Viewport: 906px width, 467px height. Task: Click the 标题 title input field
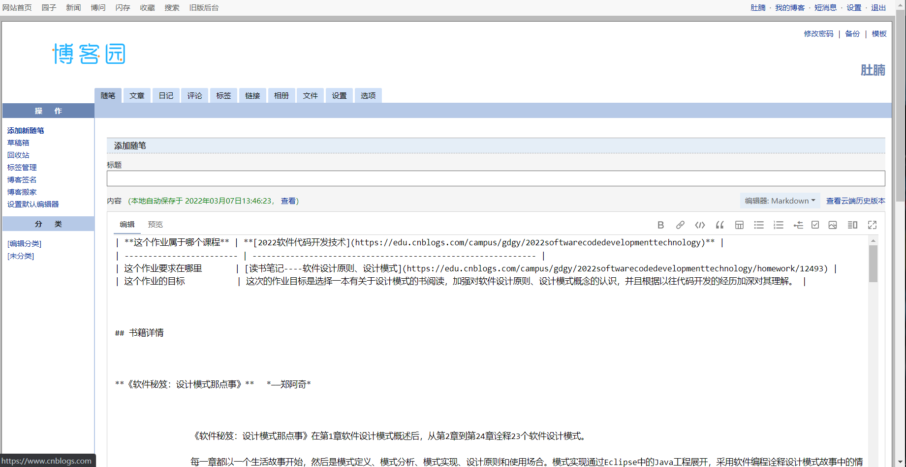pos(496,178)
